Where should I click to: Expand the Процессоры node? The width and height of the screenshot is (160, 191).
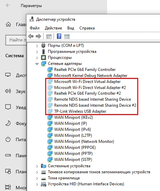37,58
